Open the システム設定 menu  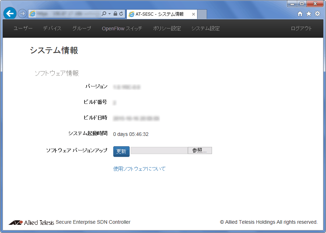coord(205,28)
